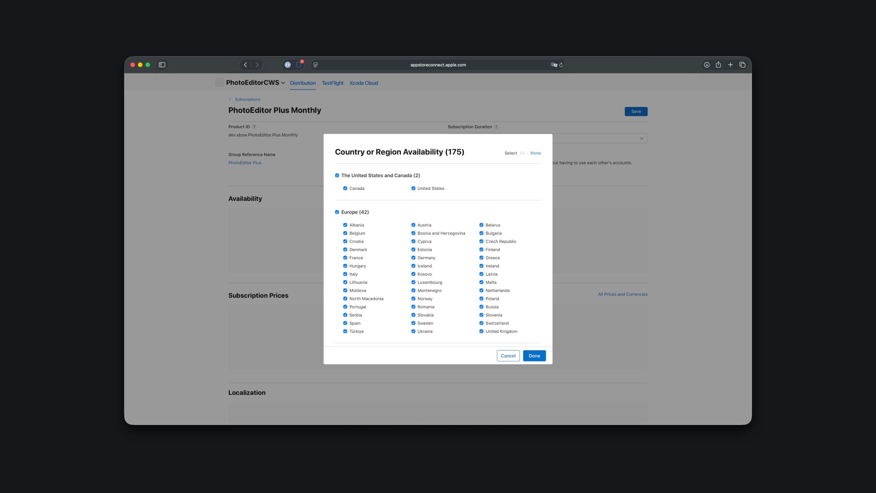Click the address bar URL field

pos(438,65)
